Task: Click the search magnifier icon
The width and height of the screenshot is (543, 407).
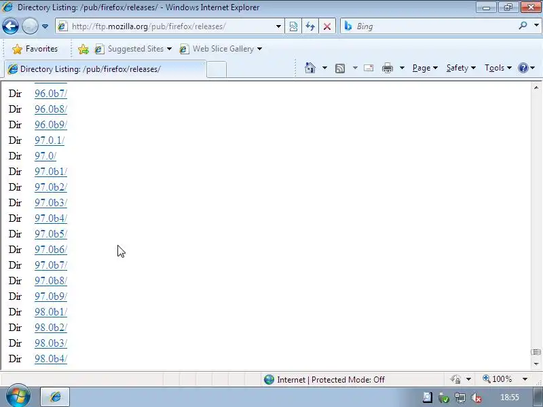Action: point(523,25)
